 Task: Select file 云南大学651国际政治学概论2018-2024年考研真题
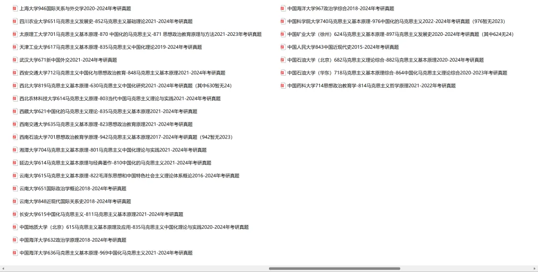[73, 188]
